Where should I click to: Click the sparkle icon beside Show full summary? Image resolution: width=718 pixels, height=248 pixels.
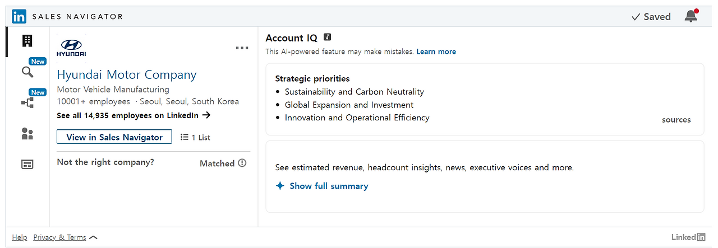pos(280,186)
